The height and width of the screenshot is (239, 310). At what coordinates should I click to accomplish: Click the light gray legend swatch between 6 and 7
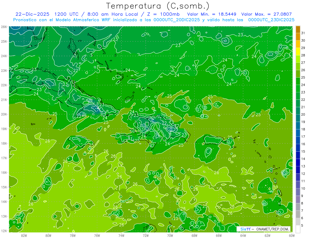[x=298, y=214]
